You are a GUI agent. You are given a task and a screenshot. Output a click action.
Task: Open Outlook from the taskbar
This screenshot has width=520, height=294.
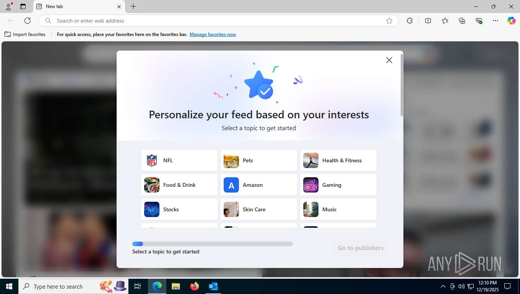(213, 286)
